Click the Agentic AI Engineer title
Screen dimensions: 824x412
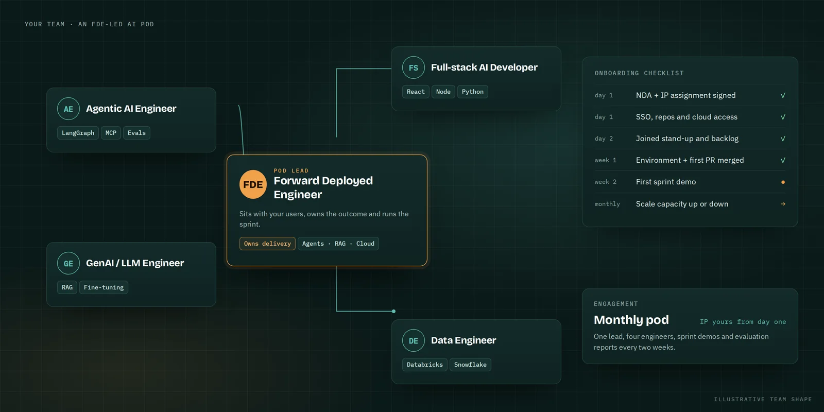[x=131, y=109]
